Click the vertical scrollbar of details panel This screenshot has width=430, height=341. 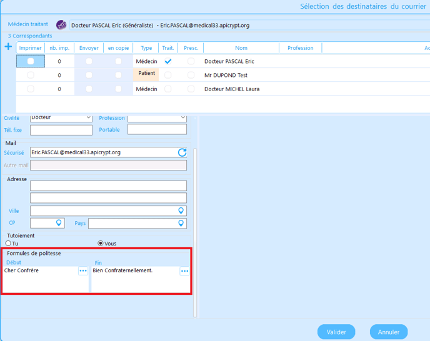tap(195, 233)
